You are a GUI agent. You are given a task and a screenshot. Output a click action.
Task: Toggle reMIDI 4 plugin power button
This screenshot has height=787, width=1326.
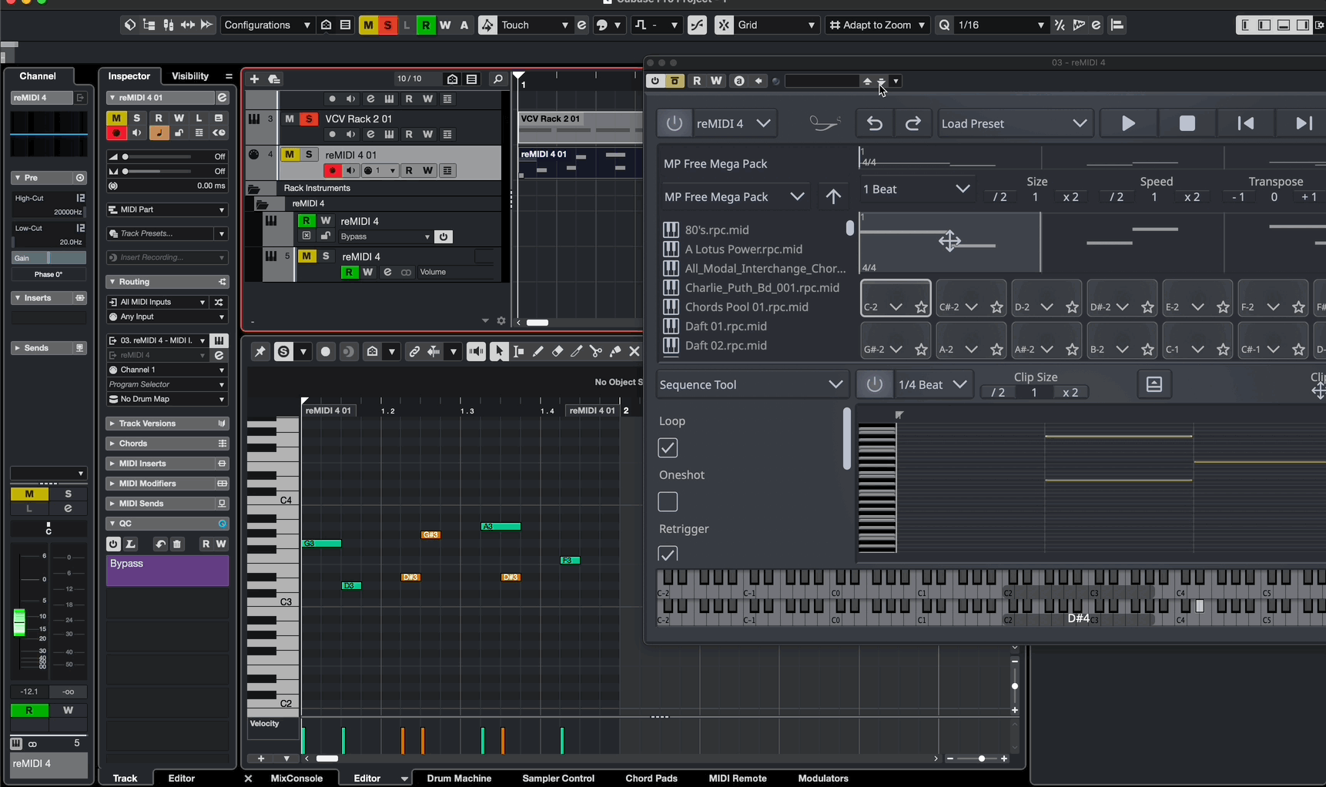pyautogui.click(x=674, y=123)
